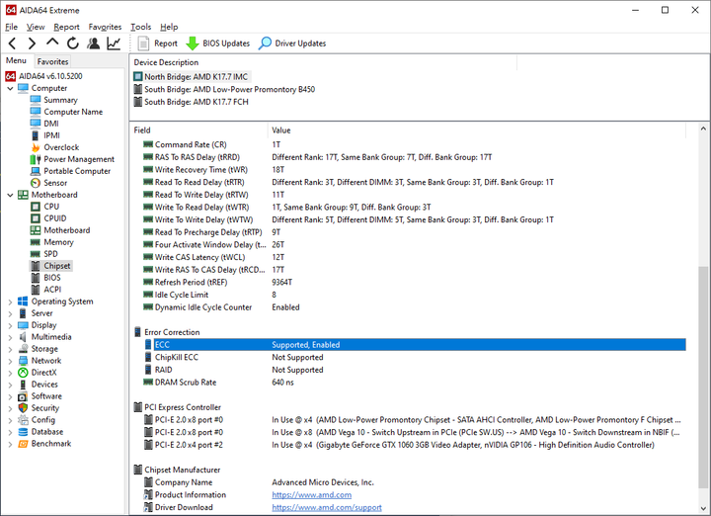
Task: Select Computer Name tree item
Action: (73, 112)
